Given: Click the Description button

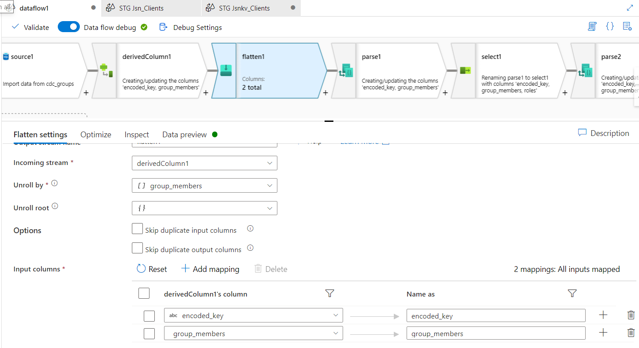Looking at the screenshot, I should 603,133.
